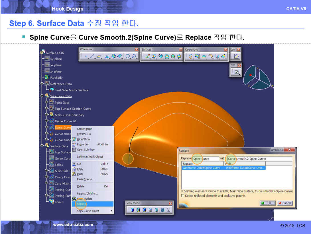
Task: Choose Replace... from the context menu
Action: click(x=82, y=204)
